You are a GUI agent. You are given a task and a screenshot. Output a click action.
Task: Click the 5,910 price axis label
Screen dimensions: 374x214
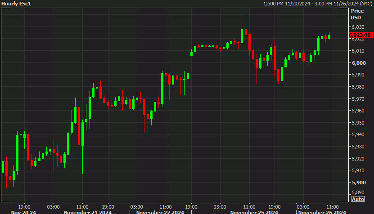click(358, 170)
